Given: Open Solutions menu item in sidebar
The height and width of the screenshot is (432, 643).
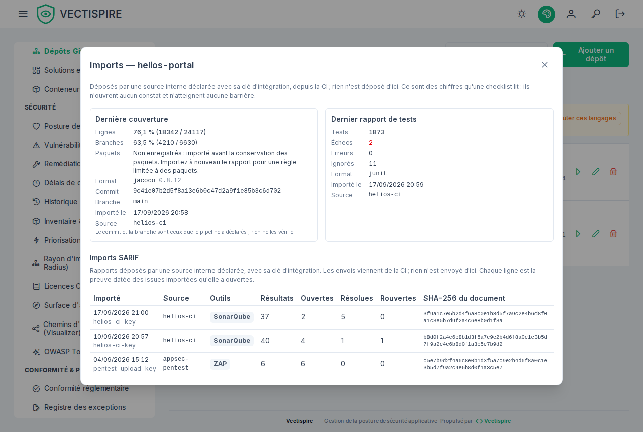Looking at the screenshot, I should click(x=56, y=70).
